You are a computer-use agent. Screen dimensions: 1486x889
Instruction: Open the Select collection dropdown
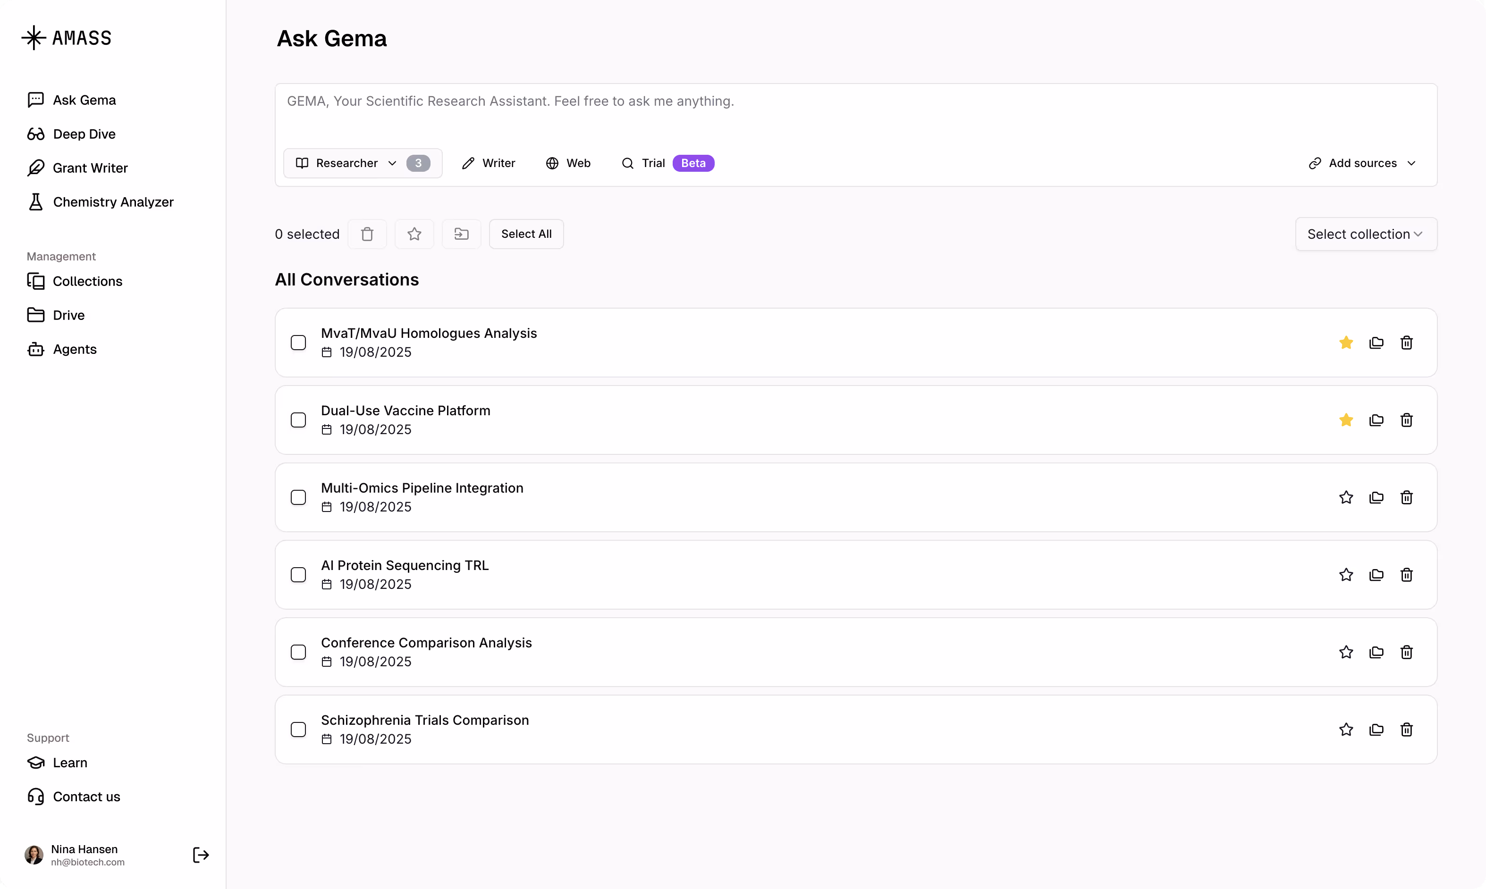pos(1366,234)
